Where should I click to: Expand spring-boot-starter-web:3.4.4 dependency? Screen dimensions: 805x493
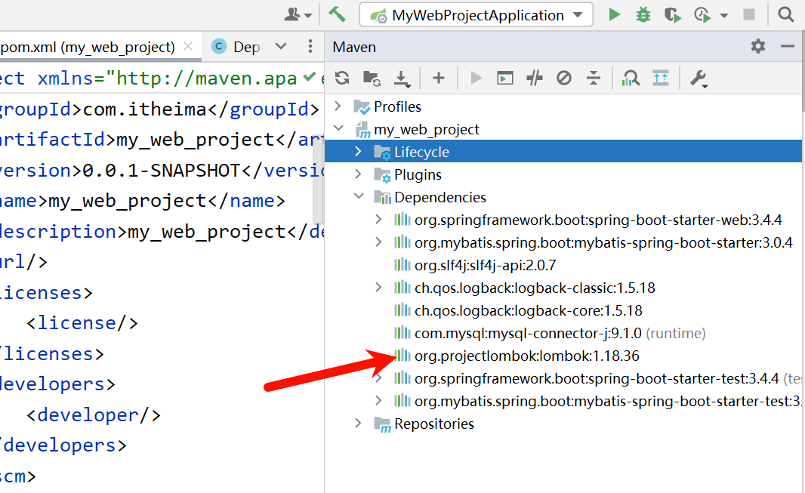[378, 219]
